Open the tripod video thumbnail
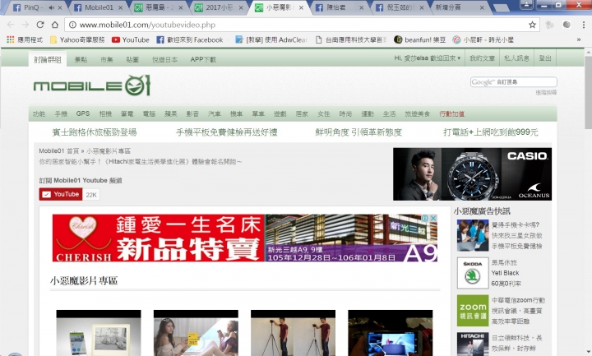The image size is (592, 356). tap(293, 333)
